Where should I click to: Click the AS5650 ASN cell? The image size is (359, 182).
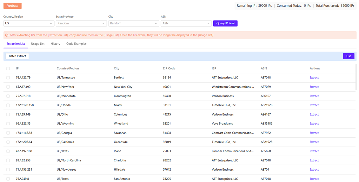click(x=266, y=151)
